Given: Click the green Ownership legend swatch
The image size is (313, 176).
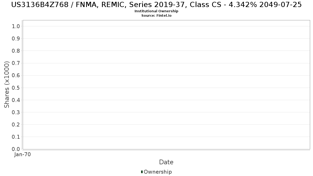Looking at the screenshot, I should point(142,172).
